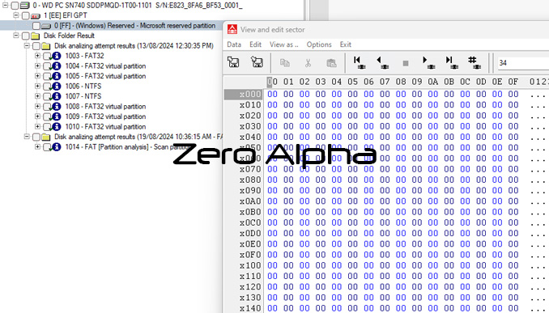
Task: Click the blue info icon of 1004 row
Action: click(57, 66)
